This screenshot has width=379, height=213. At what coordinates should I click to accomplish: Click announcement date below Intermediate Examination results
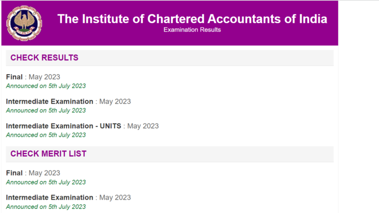coord(46,110)
